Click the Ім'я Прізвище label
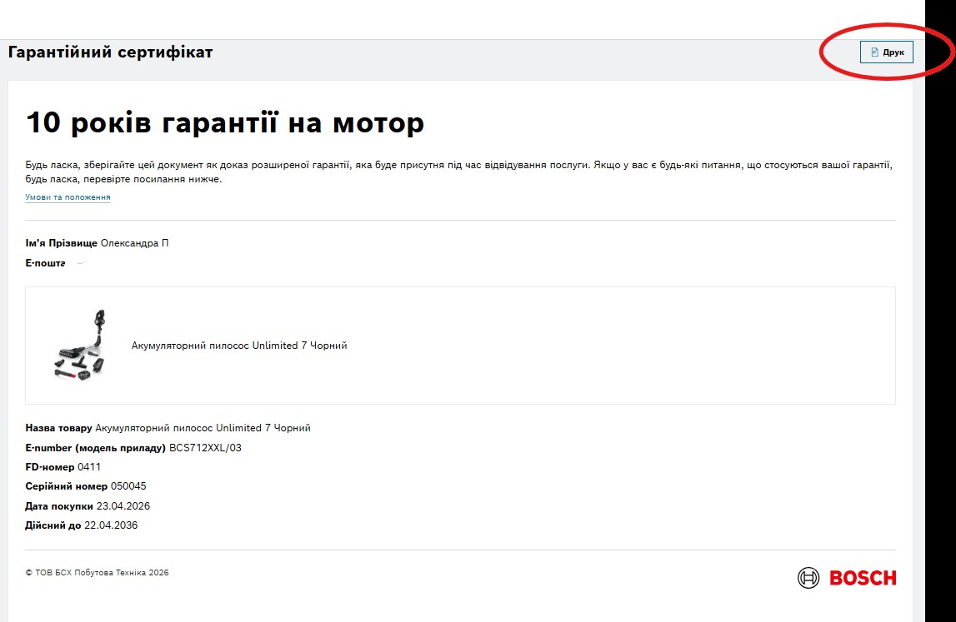This screenshot has height=622, width=956. (61, 243)
